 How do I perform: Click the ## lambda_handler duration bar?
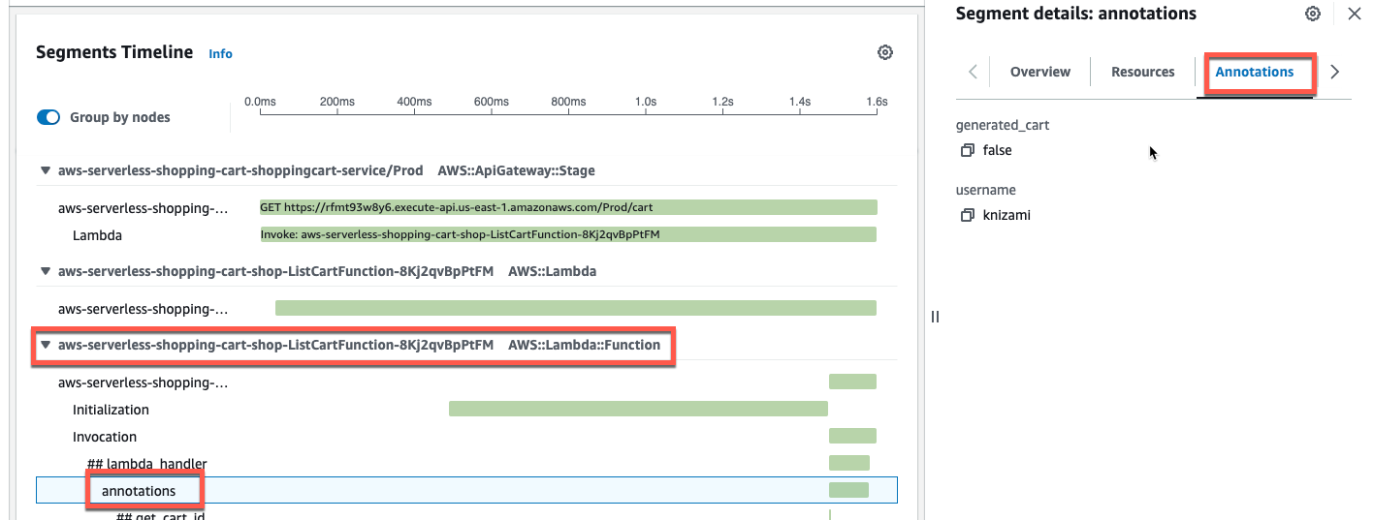pyautogui.click(x=849, y=463)
